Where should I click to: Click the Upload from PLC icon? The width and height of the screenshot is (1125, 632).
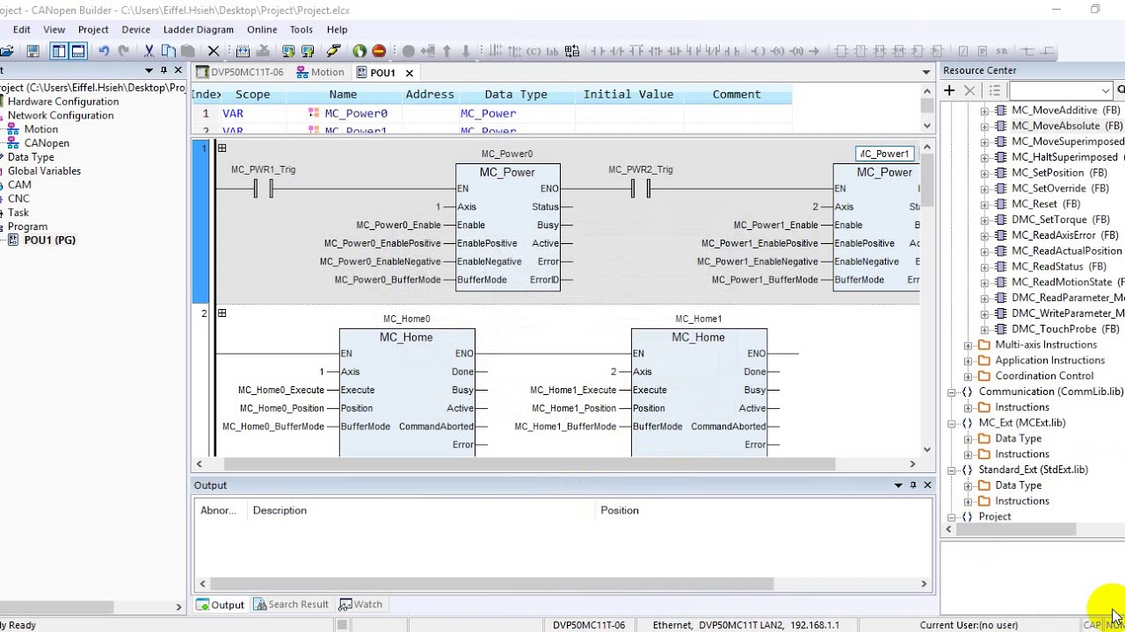[x=308, y=51]
